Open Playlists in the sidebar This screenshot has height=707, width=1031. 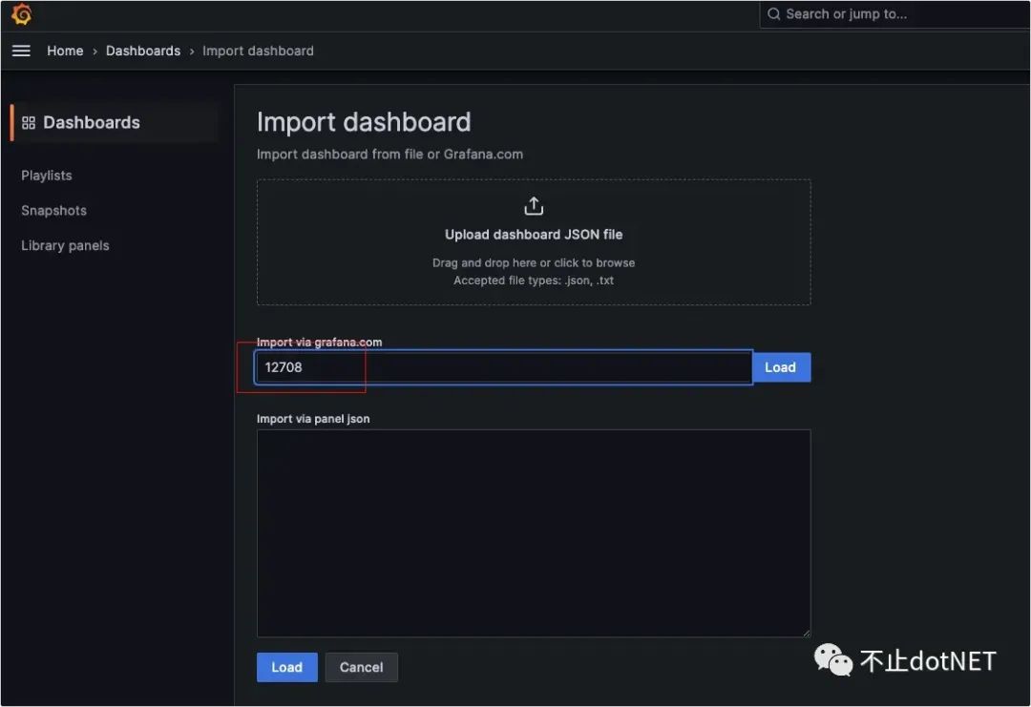point(47,176)
